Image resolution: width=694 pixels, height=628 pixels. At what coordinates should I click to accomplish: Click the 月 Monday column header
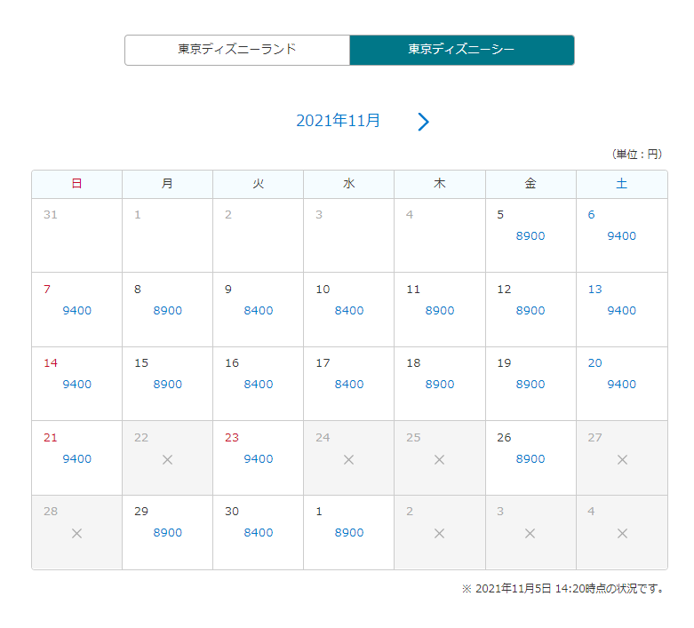[x=168, y=184]
